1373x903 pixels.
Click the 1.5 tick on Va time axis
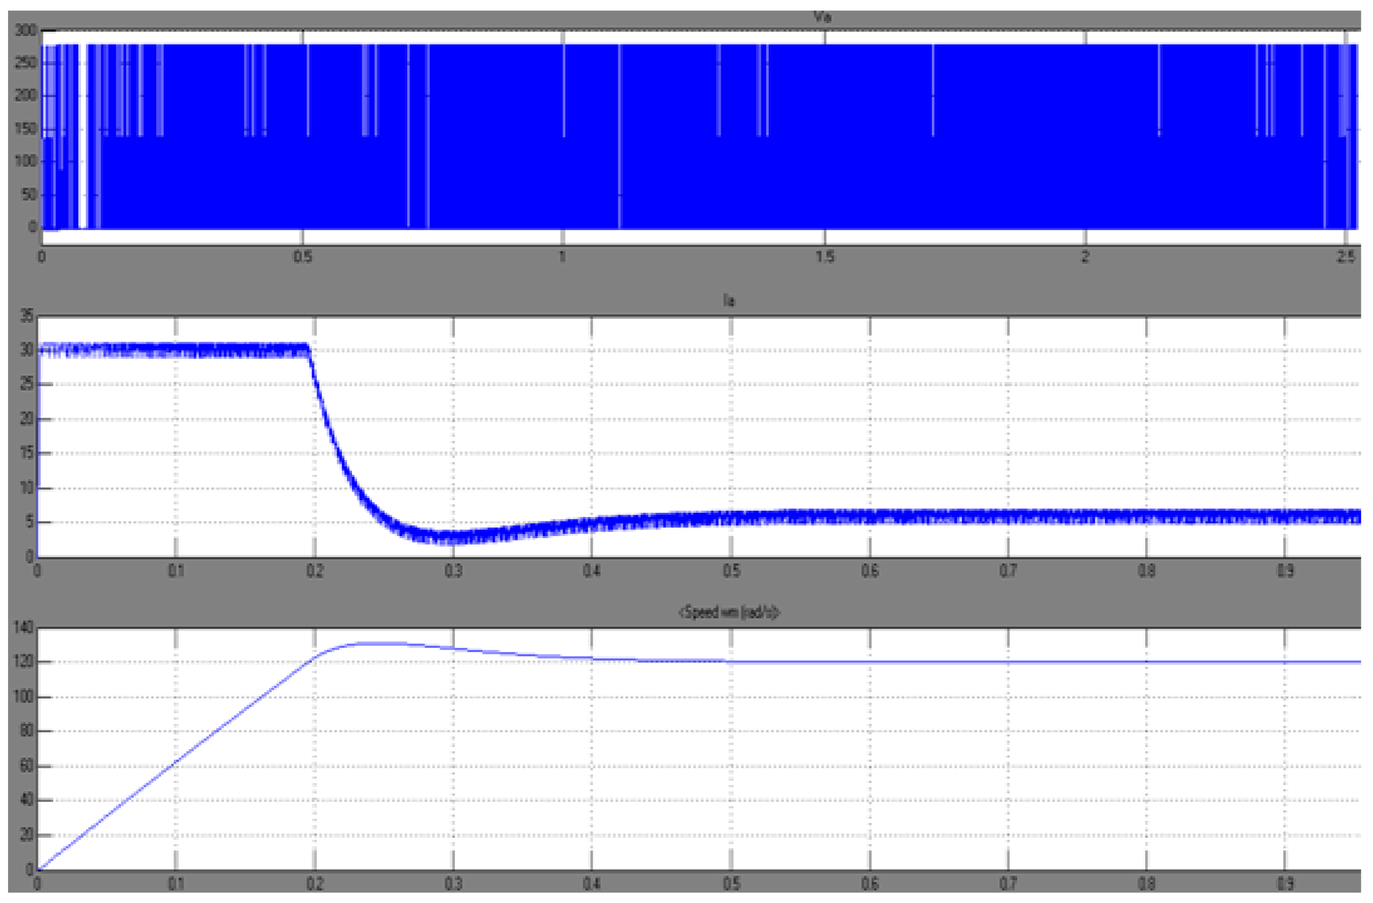[825, 257]
